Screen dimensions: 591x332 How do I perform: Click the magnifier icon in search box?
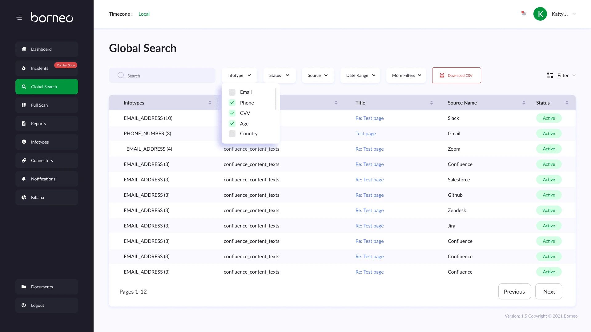(121, 75)
